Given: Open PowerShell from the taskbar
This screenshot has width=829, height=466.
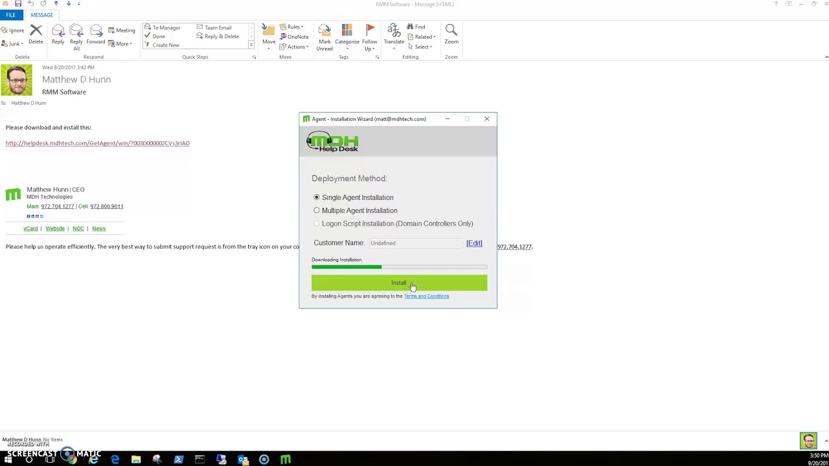Looking at the screenshot, I should click(x=179, y=460).
